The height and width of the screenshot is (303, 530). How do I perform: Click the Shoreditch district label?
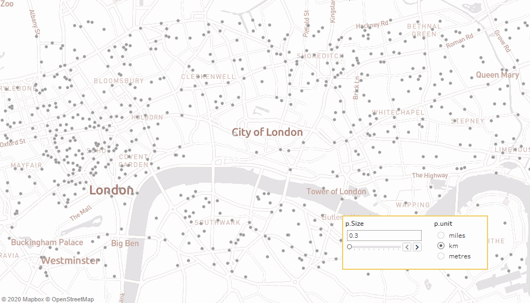tap(320, 56)
